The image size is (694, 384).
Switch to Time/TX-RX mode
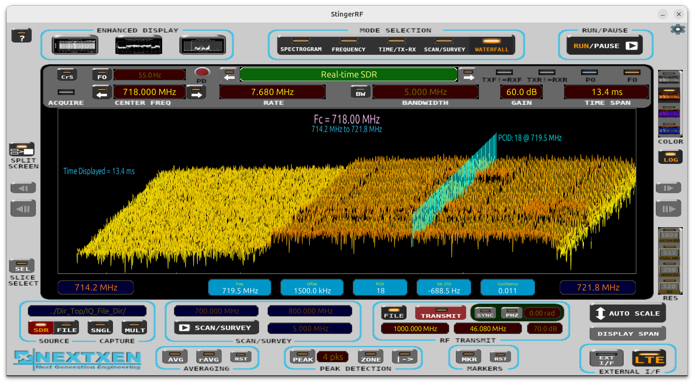(397, 46)
